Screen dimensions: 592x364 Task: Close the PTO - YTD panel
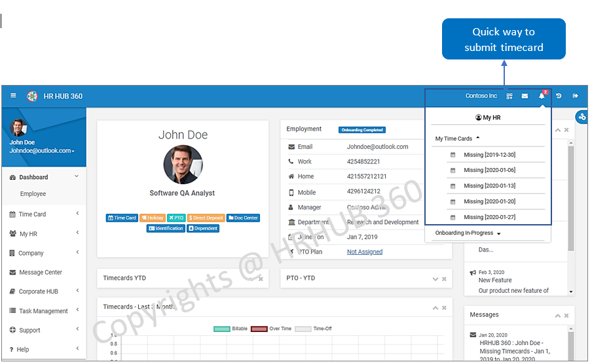pos(445,279)
